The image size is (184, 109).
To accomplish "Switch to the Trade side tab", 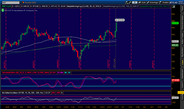I will click(x=182, y=9).
